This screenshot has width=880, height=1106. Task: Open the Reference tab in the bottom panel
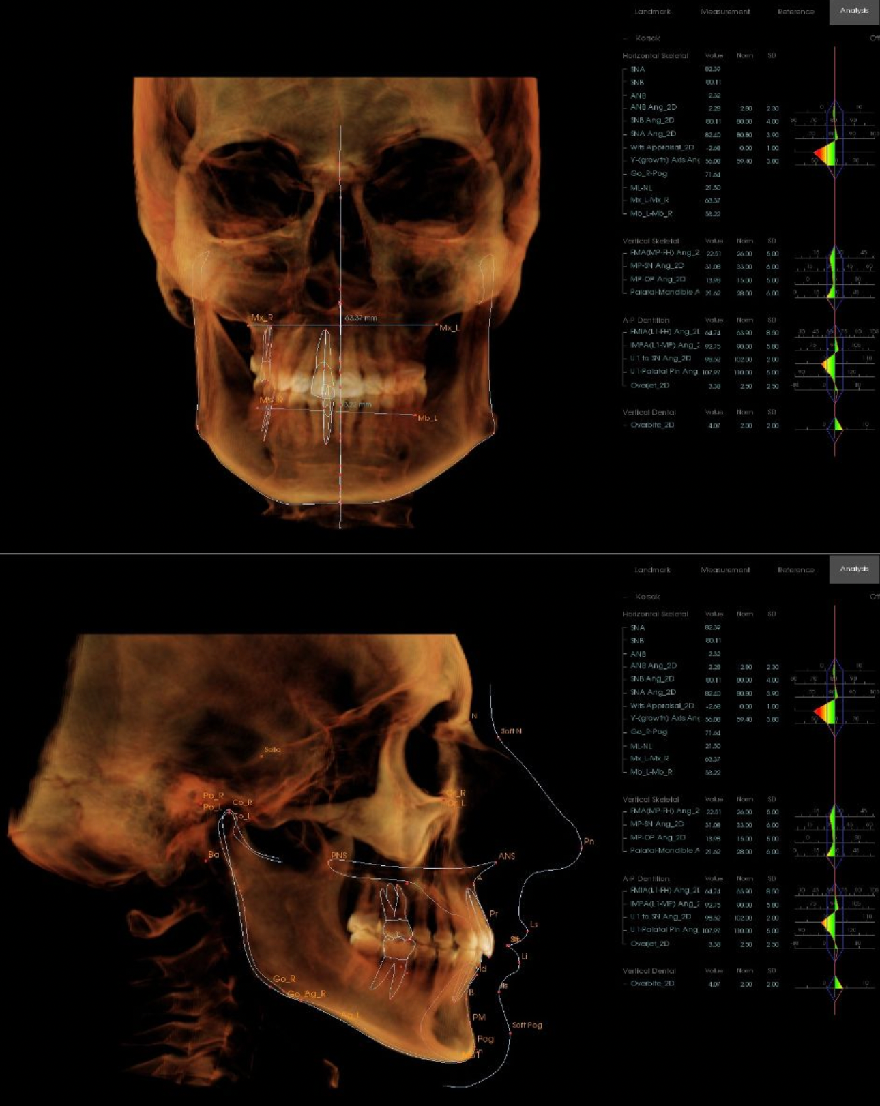795,570
